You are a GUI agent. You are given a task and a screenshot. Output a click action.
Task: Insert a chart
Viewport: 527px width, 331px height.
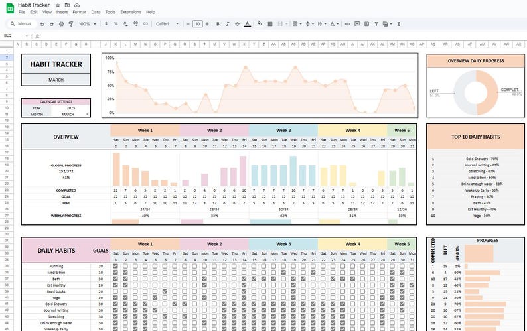[366, 24]
